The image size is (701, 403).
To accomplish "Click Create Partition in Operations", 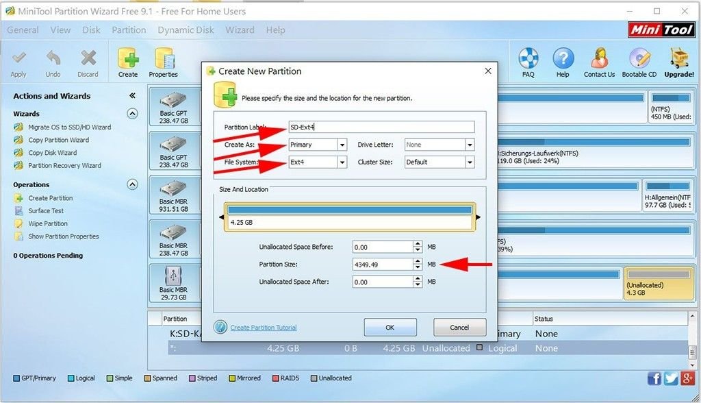I will [51, 198].
